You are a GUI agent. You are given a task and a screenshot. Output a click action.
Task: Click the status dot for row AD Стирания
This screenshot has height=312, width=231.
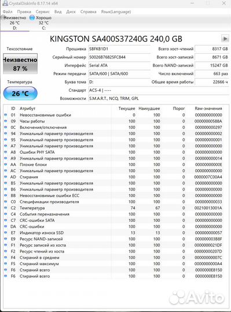point(6,177)
